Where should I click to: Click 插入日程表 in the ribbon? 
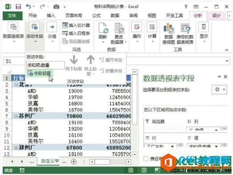76,33
